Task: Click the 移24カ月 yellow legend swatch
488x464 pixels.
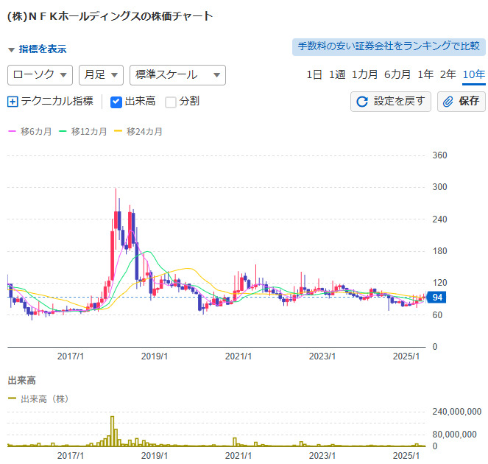Action: [118, 131]
